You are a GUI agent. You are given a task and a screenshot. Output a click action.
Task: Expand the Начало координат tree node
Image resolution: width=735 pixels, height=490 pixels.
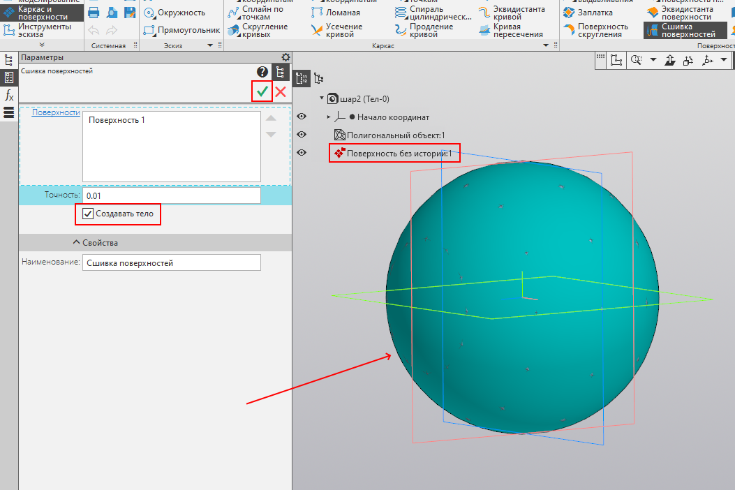[x=329, y=117]
